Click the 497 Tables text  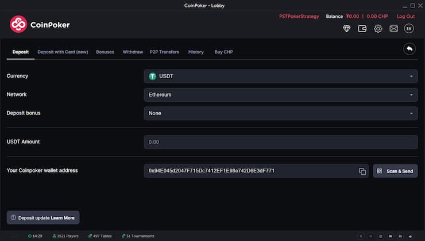(x=102, y=236)
